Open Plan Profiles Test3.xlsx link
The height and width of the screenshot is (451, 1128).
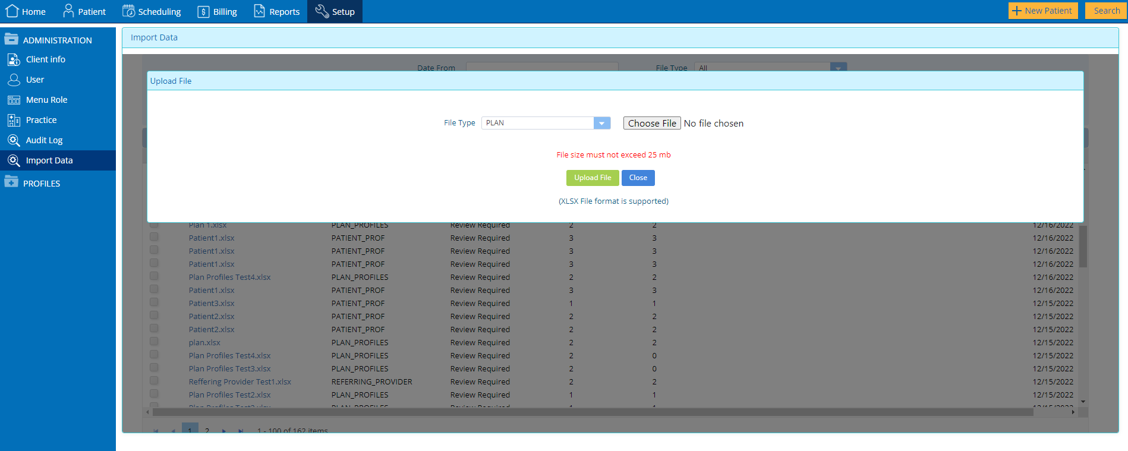tap(229, 368)
